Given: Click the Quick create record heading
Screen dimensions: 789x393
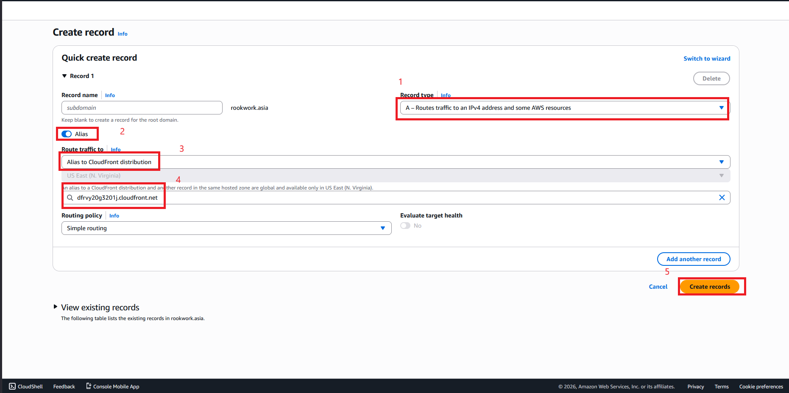Looking at the screenshot, I should point(99,58).
